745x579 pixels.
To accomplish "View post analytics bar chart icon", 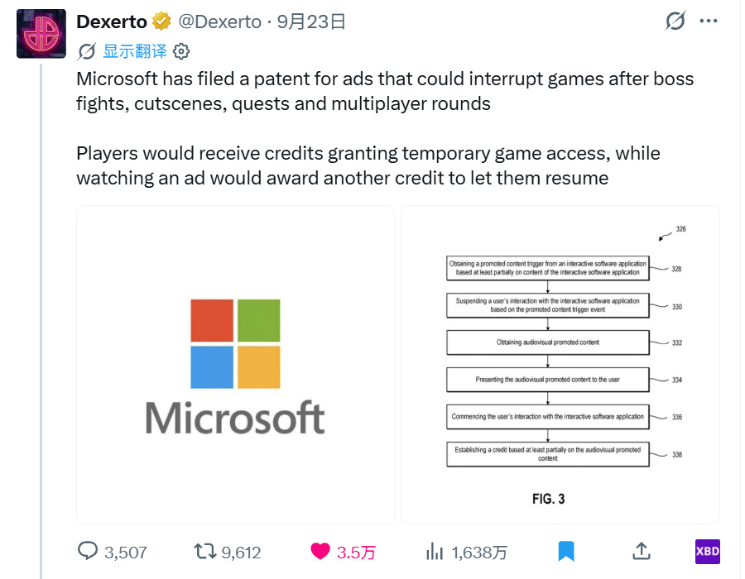I will (435, 552).
